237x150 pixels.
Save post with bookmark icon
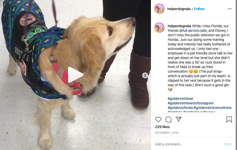[229, 119]
